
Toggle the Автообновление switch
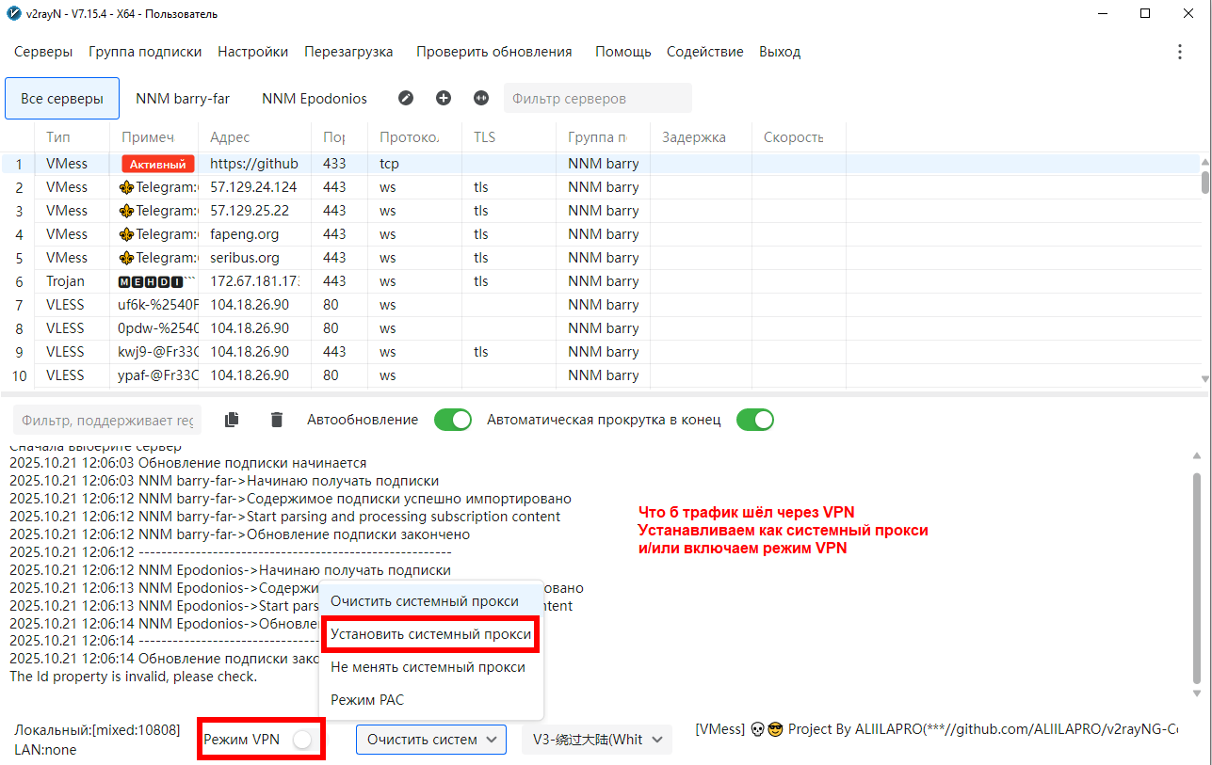[452, 420]
